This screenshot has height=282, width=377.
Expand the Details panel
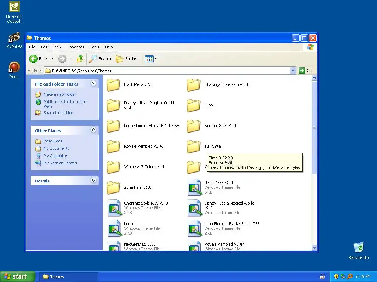pos(93,180)
